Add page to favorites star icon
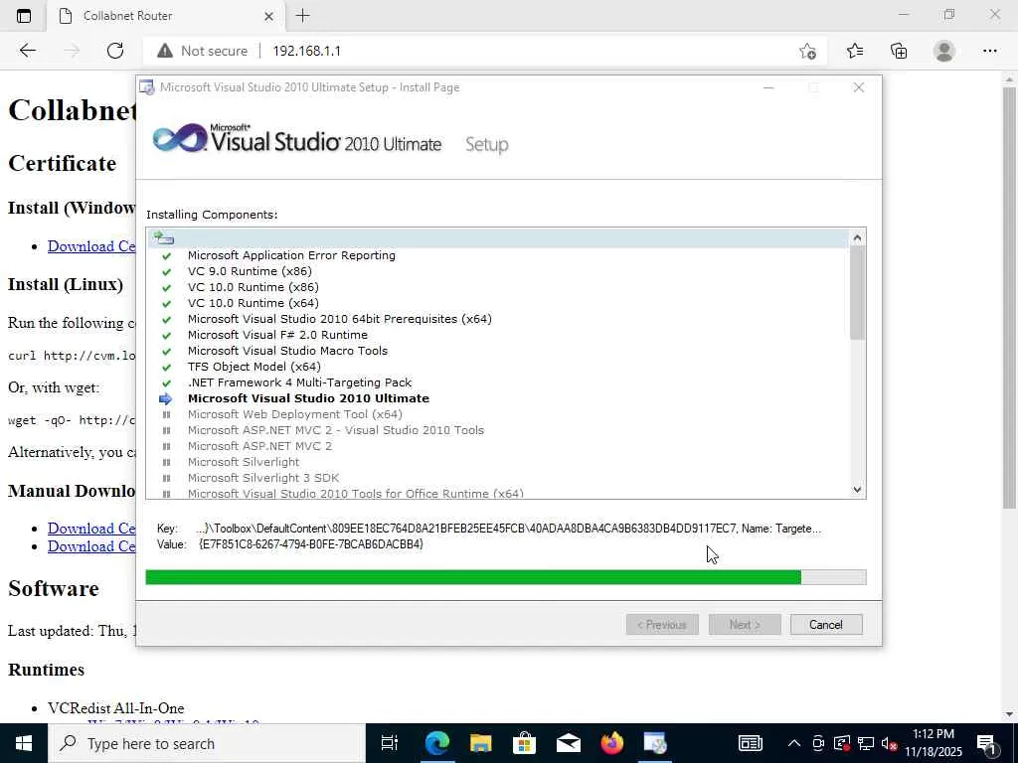This screenshot has height=763, width=1018. [x=807, y=51]
